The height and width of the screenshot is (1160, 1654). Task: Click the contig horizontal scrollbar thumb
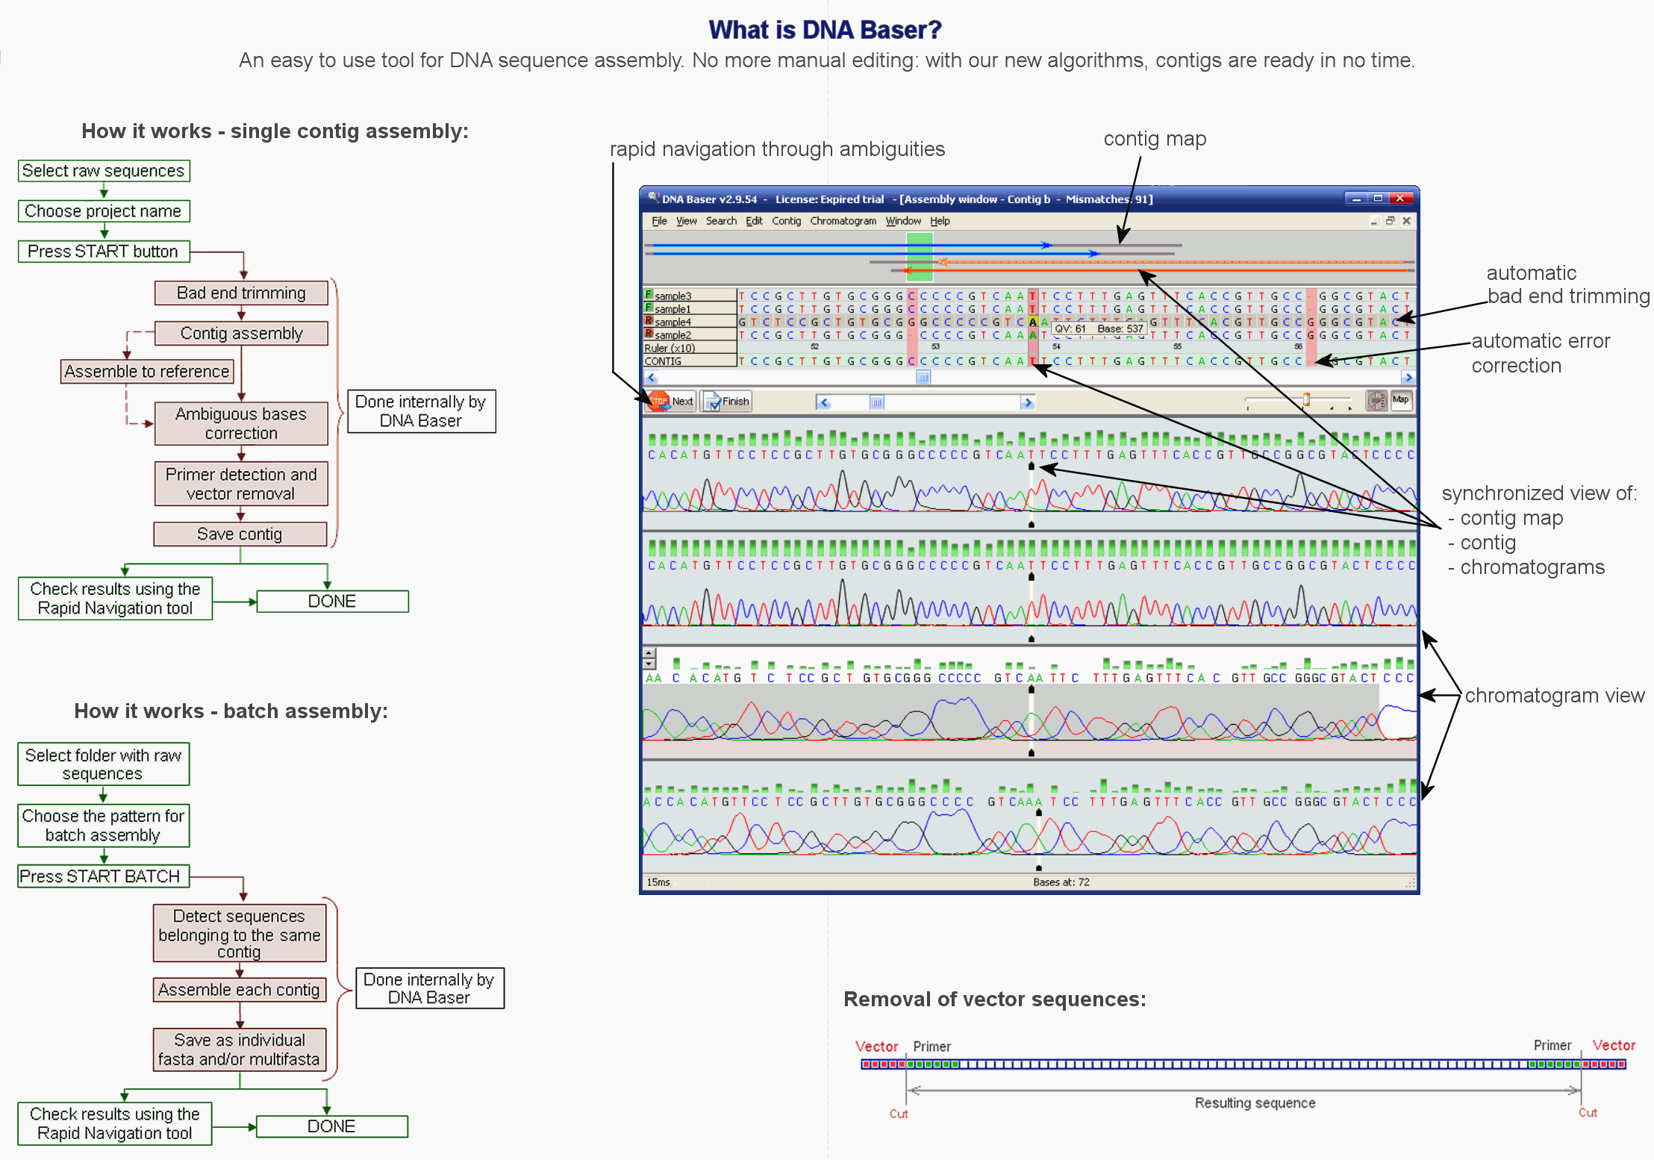(923, 378)
